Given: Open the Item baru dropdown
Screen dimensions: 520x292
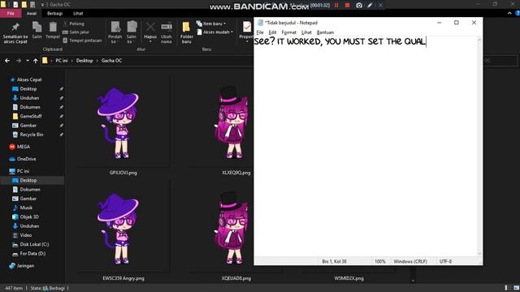Looking at the screenshot, I should [211, 24].
